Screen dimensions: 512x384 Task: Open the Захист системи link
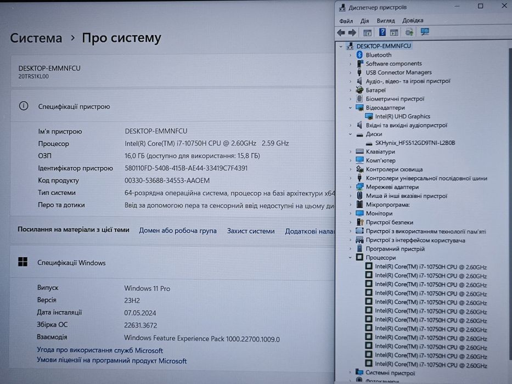(x=251, y=231)
